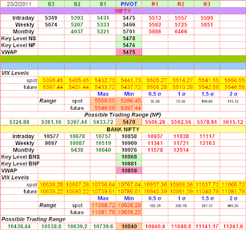Image resolution: width=246 pixels, height=230 pixels.
Task: Click Nifty monthly S2 value 4937
Action: 77,31
